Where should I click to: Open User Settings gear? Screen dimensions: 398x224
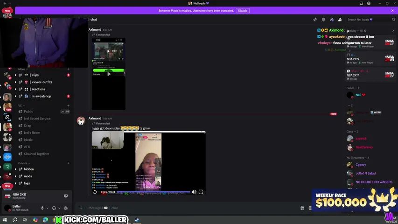(66, 208)
